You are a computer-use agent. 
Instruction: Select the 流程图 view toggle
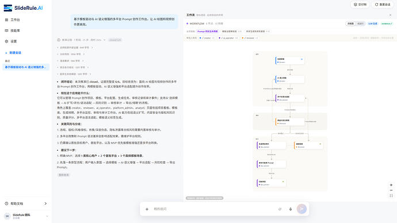click(350, 24)
